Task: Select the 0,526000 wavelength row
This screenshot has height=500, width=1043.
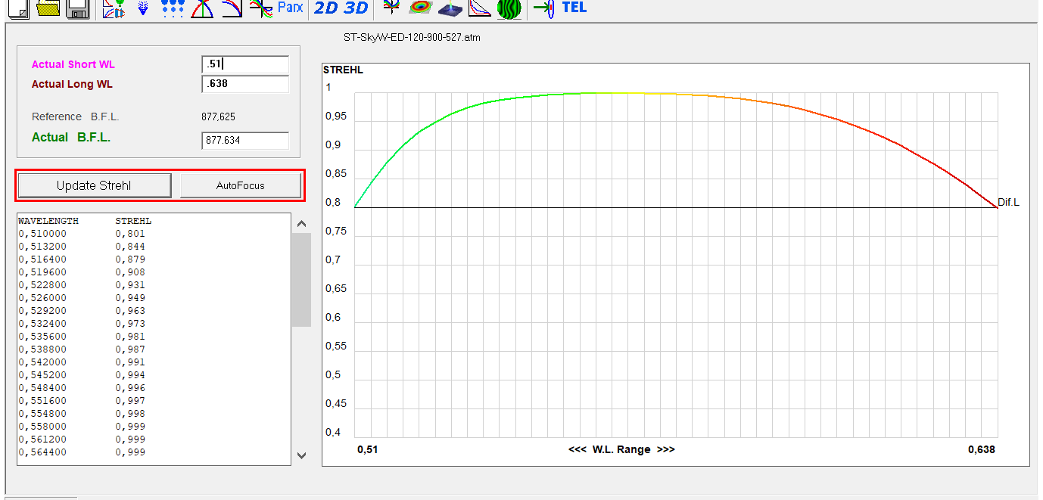Action: pyautogui.click(x=154, y=298)
